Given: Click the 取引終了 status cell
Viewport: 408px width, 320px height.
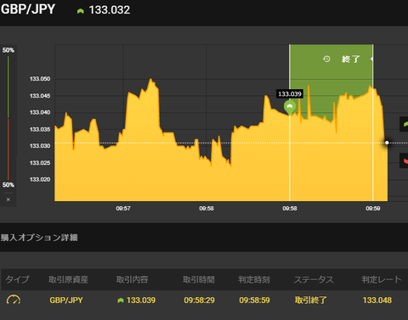Looking at the screenshot, I should [310, 300].
